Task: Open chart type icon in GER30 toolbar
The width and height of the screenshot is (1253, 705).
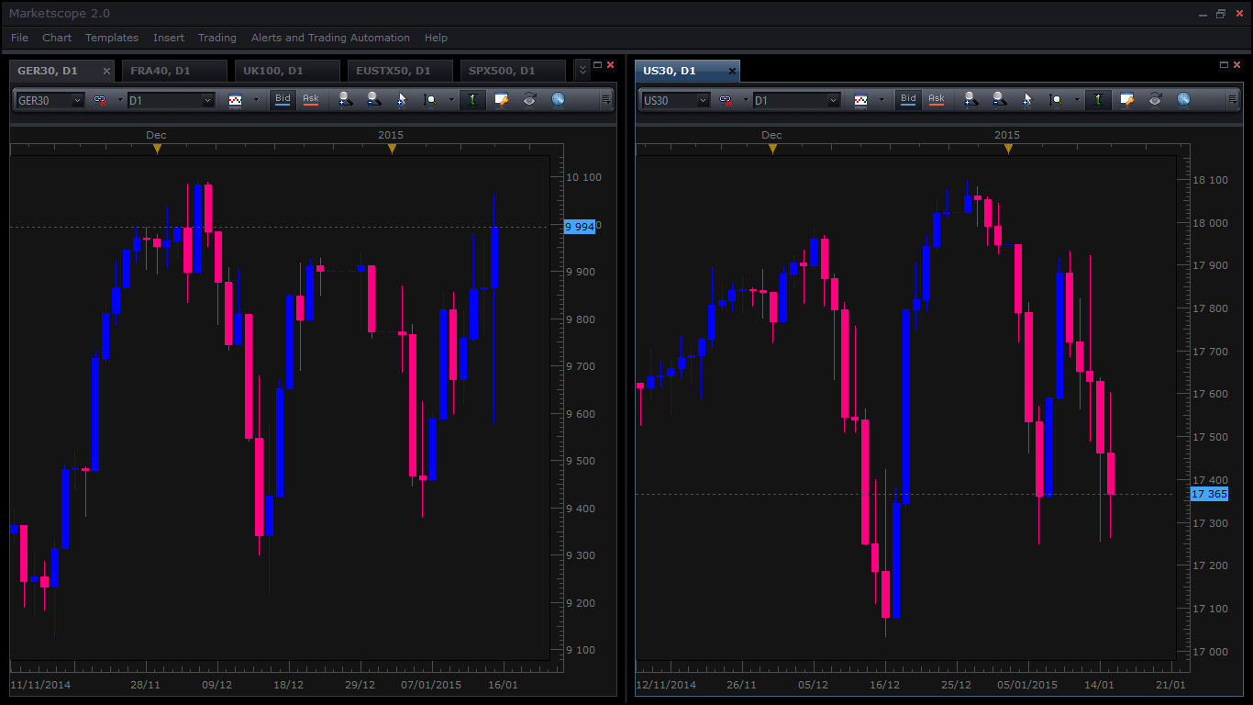Action: 236,100
